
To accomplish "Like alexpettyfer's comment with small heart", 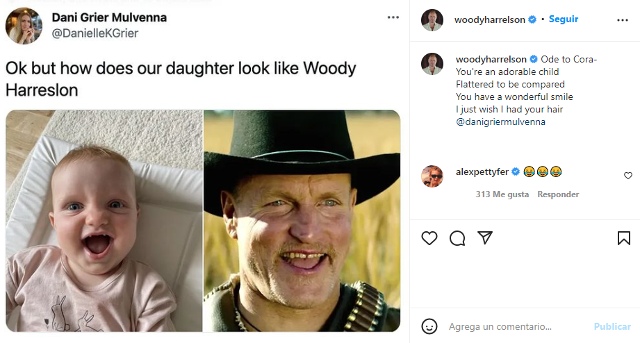I will pos(628,176).
